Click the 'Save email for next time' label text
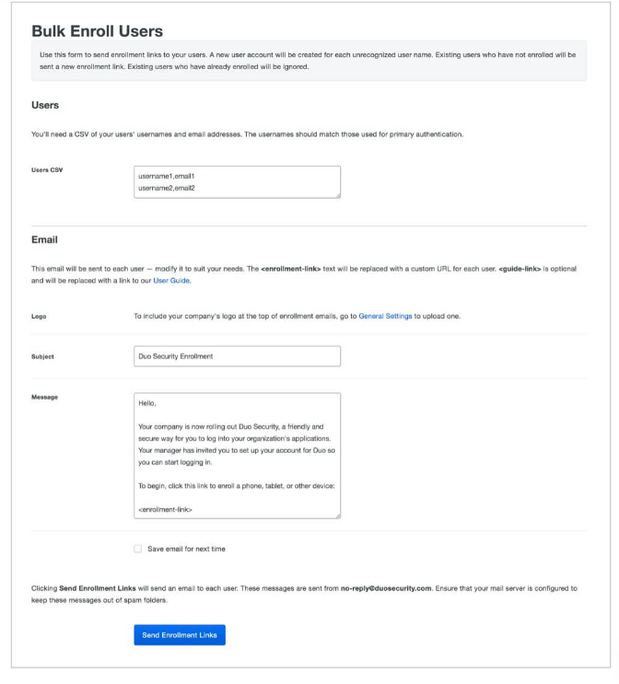This screenshot has height=684, width=619. coord(186,549)
